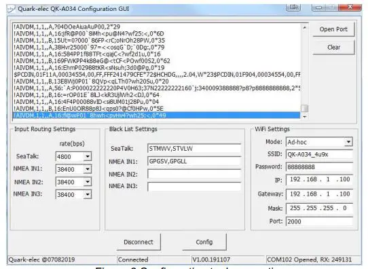This screenshot has width=368, height=269.
Task: Click the Gateway address field
Action: coord(319,194)
